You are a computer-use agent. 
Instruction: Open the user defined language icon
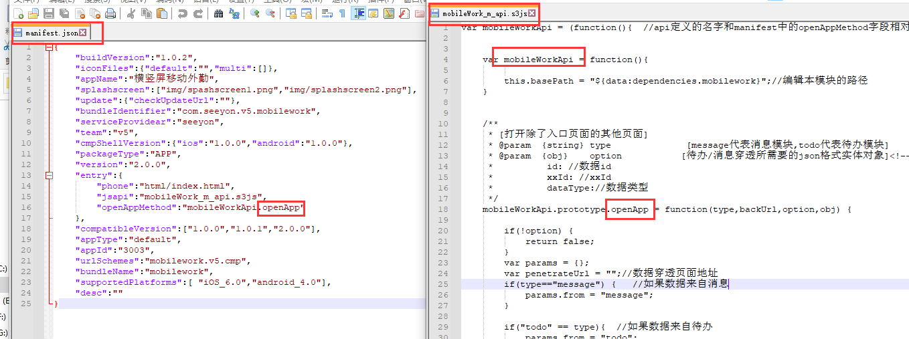(373, 13)
